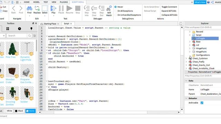Click Toggle Comment action
The height and width of the screenshot is (124, 221).
click(169, 7)
